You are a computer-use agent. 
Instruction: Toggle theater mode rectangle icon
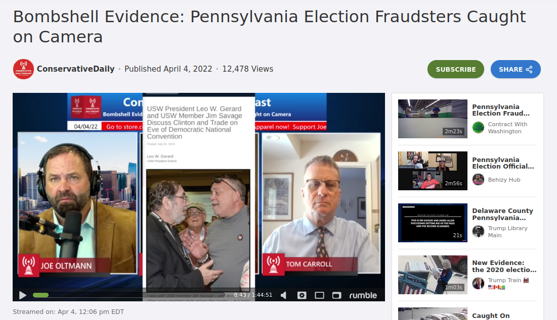319,295
